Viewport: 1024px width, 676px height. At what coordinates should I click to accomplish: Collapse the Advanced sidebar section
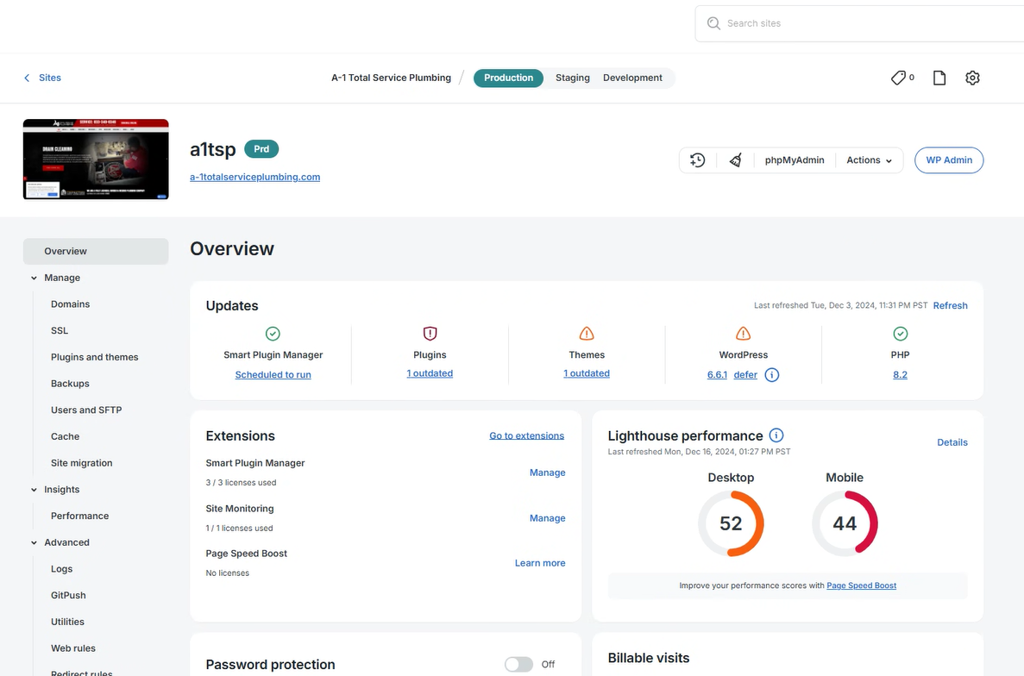pyautogui.click(x=35, y=542)
